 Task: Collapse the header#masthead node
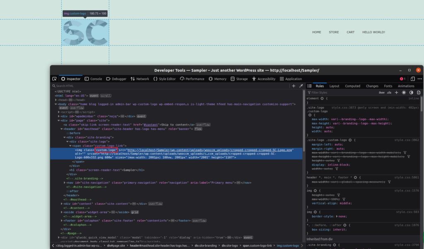point(62,129)
